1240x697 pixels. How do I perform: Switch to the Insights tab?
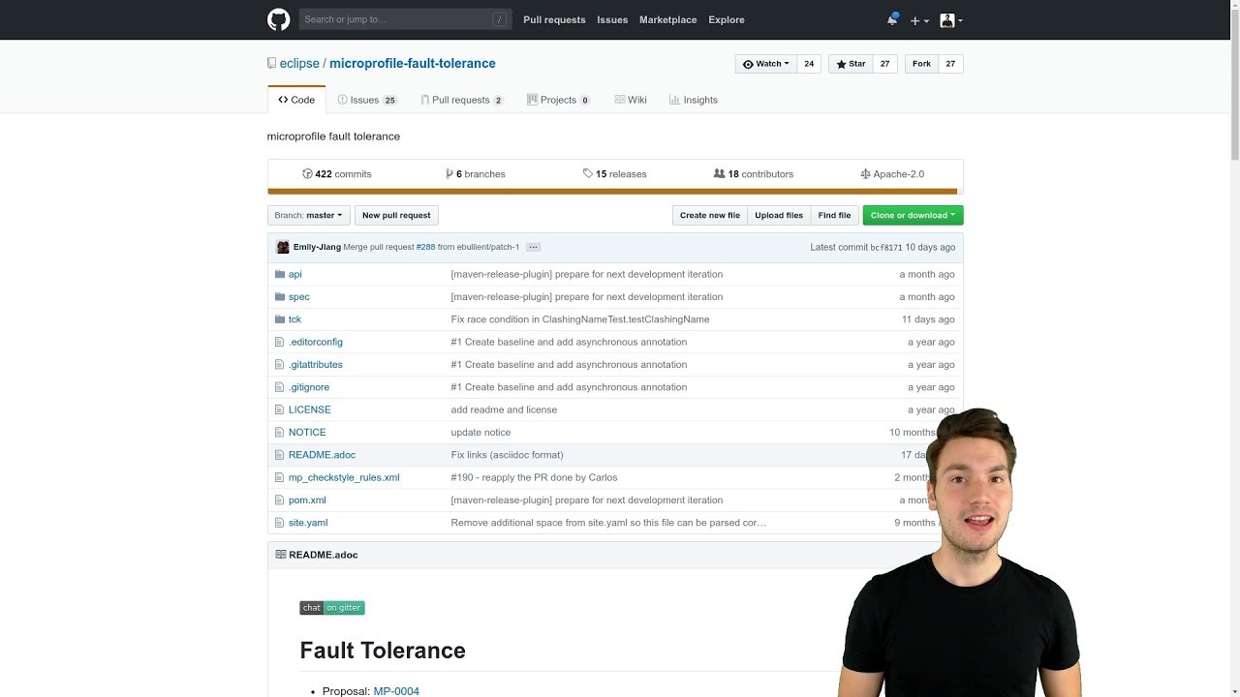(x=694, y=100)
